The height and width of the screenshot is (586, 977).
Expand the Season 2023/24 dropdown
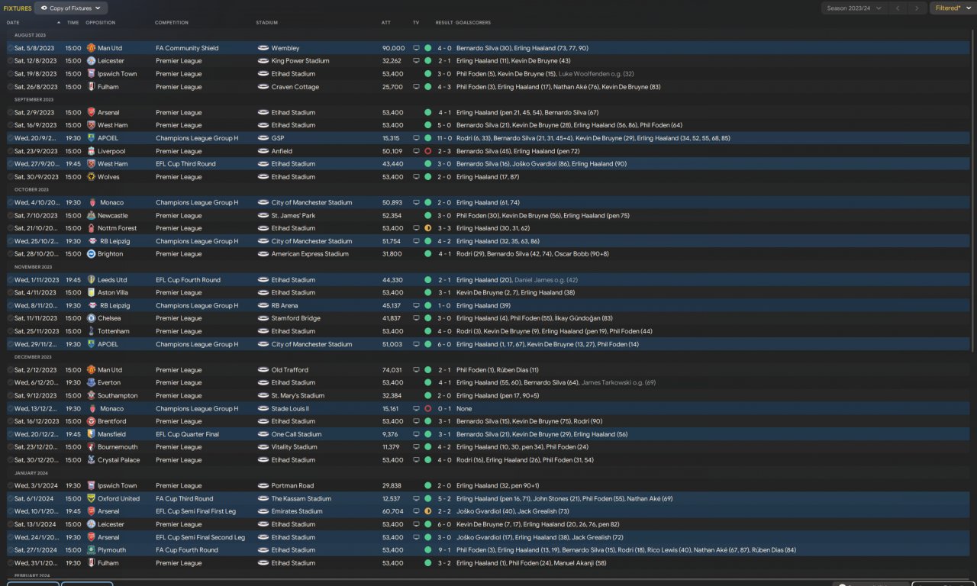pyautogui.click(x=853, y=8)
